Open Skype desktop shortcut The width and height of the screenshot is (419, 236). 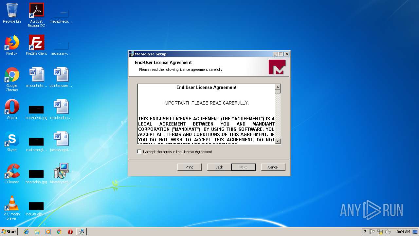[x=12, y=142]
